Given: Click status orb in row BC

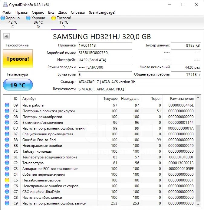Looking at the screenshot, I should click(7, 151).
